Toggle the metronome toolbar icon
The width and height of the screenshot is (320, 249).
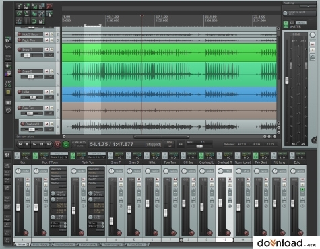[27, 13]
